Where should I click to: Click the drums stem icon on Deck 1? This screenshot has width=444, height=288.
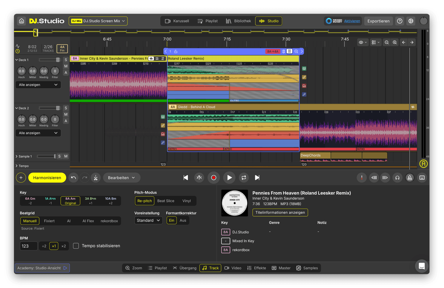click(304, 69)
